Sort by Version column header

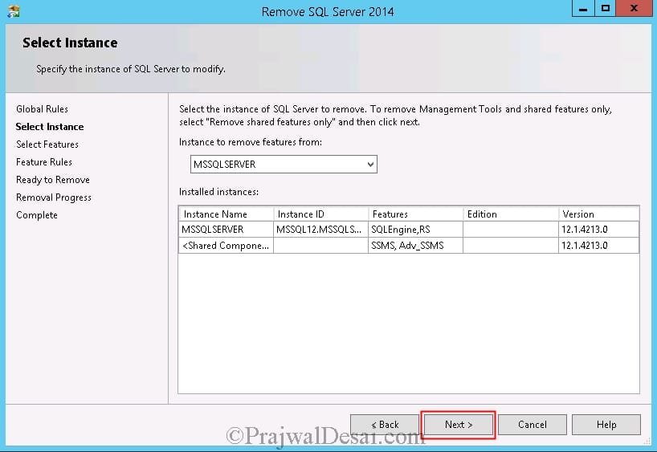[x=598, y=214]
